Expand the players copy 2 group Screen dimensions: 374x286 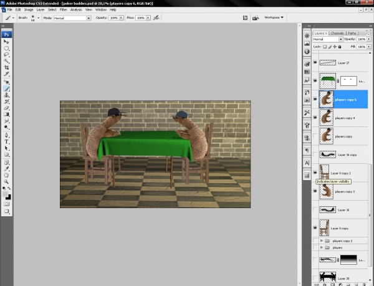tap(322, 241)
